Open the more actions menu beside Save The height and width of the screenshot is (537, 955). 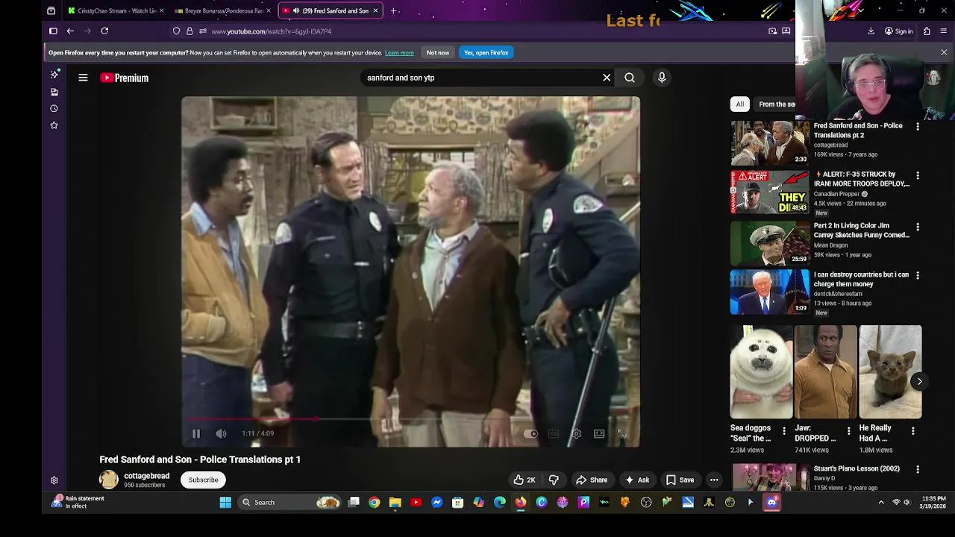(714, 480)
